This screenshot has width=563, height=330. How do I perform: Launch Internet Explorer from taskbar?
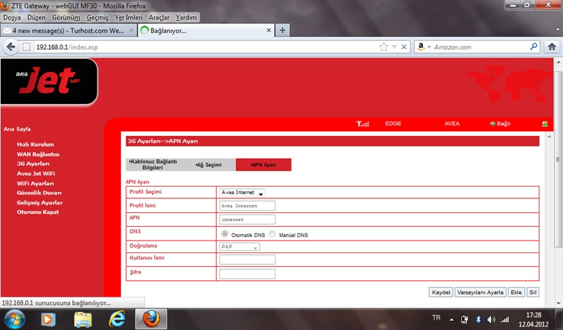[117, 319]
